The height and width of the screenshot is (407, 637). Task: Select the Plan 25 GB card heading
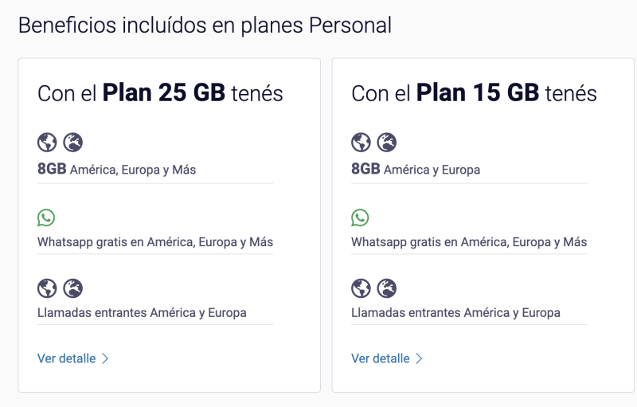pyautogui.click(x=160, y=93)
